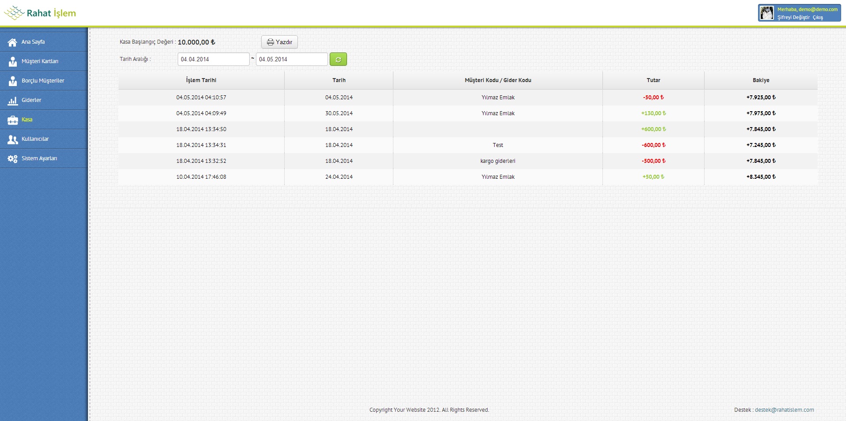Open the Giderler menu item
Image resolution: width=846 pixels, height=421 pixels.
[x=31, y=100]
